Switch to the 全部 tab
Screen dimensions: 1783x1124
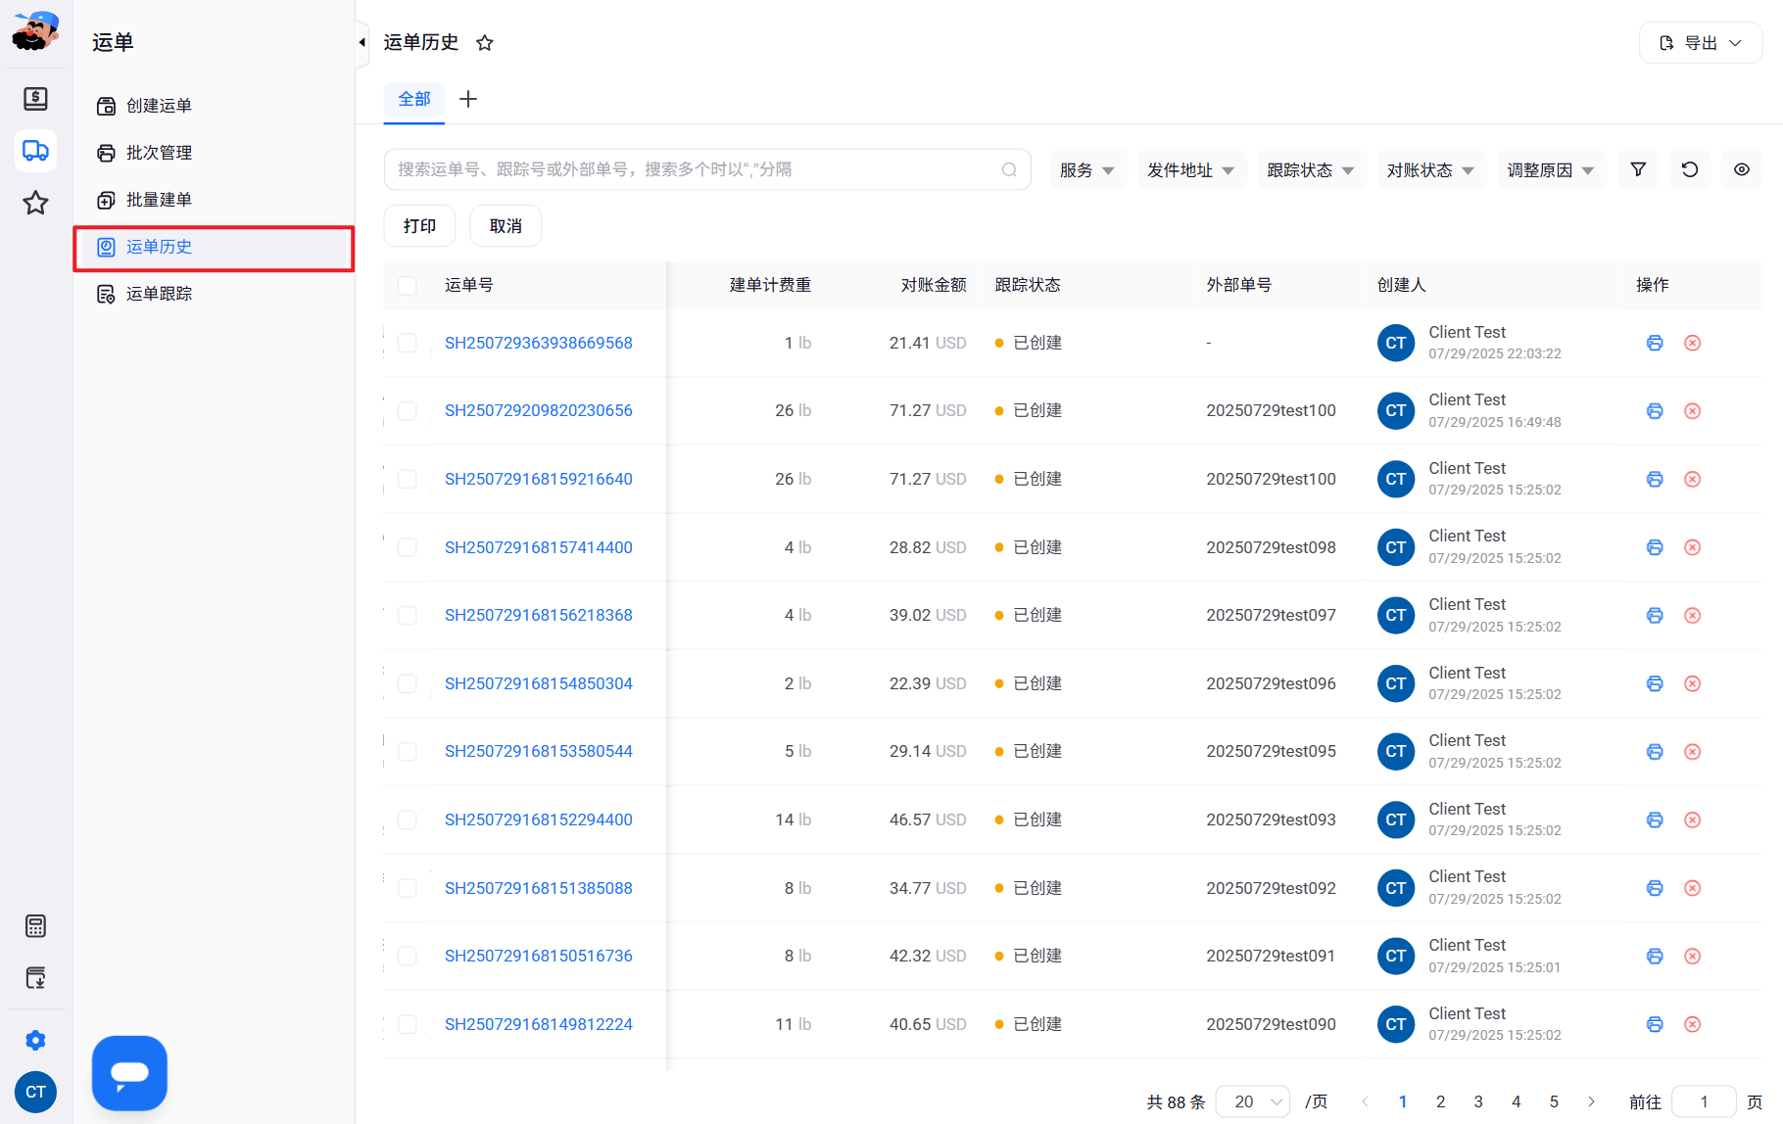pyautogui.click(x=414, y=100)
